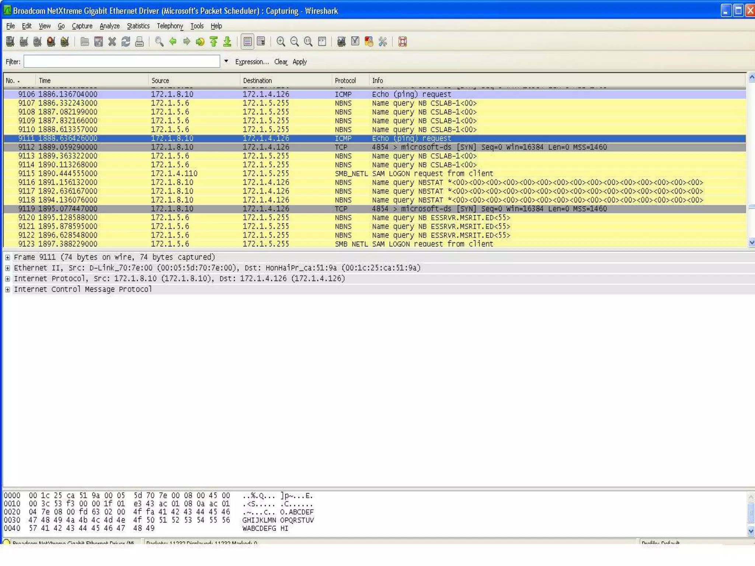
Task: Click inside the Filter text field
Action: [x=122, y=62]
